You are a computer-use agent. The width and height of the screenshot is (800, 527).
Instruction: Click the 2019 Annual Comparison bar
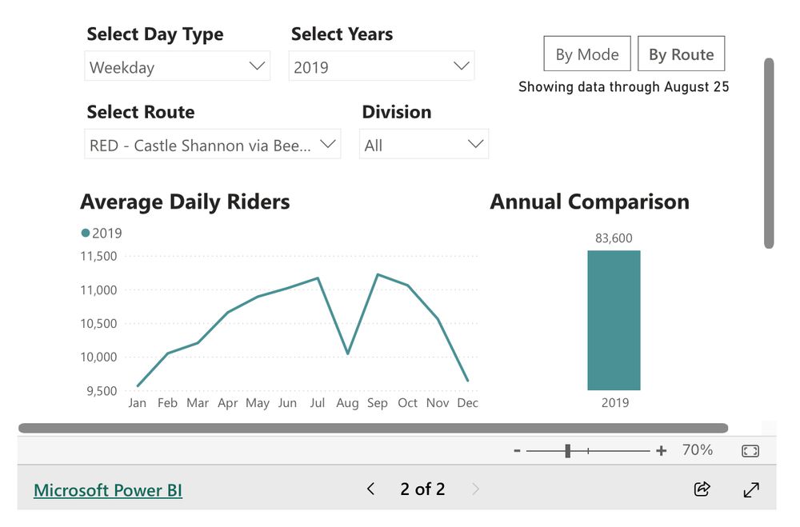[614, 320]
